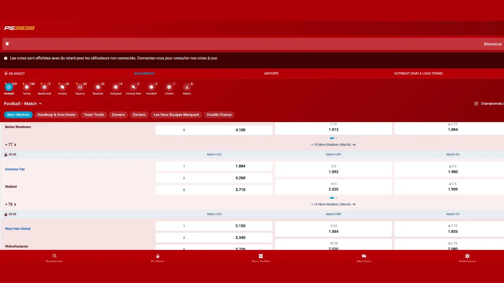
Task: Click pagination dots under Bolton Wanderers markets
Action: coord(334,138)
